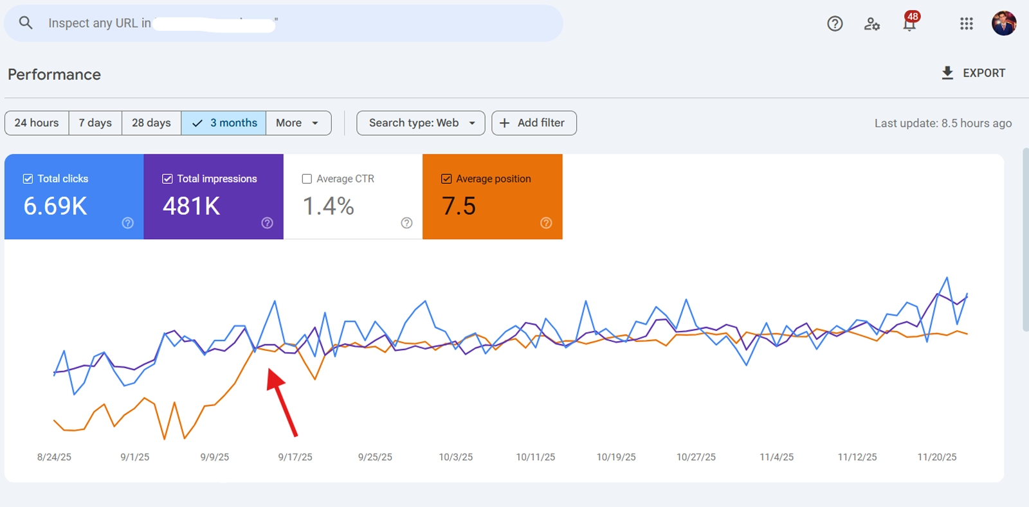Click help icon on Total clicks card
The image size is (1029, 507).
(x=128, y=223)
